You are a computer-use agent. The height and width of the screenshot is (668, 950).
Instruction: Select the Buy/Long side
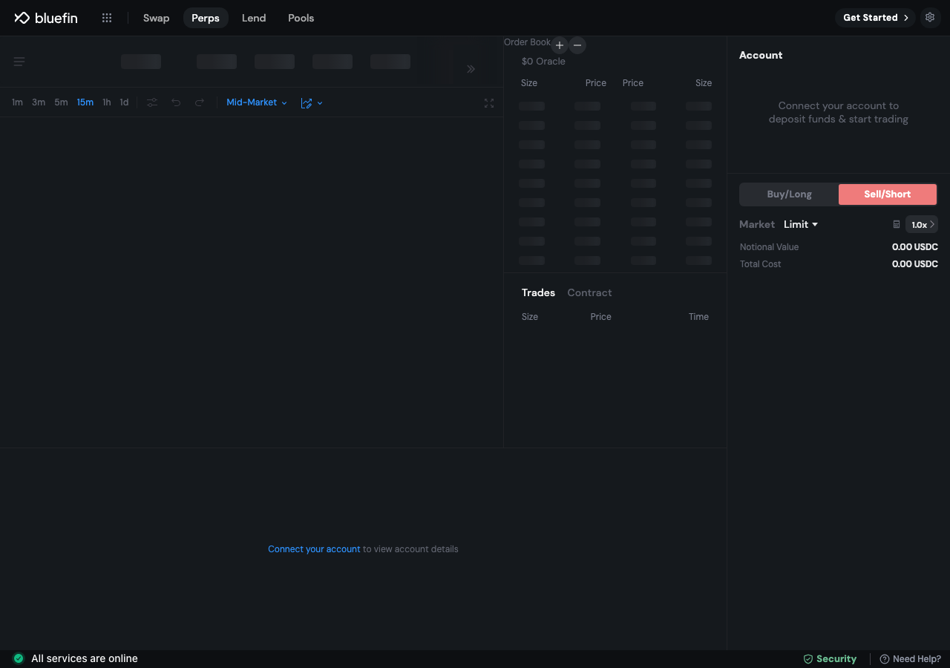pos(789,194)
